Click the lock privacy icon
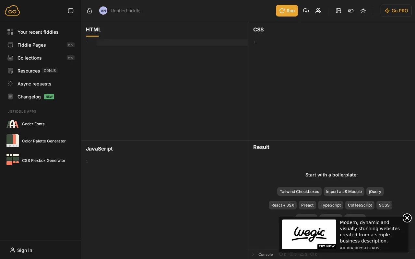The image size is (415, 259). [89, 11]
